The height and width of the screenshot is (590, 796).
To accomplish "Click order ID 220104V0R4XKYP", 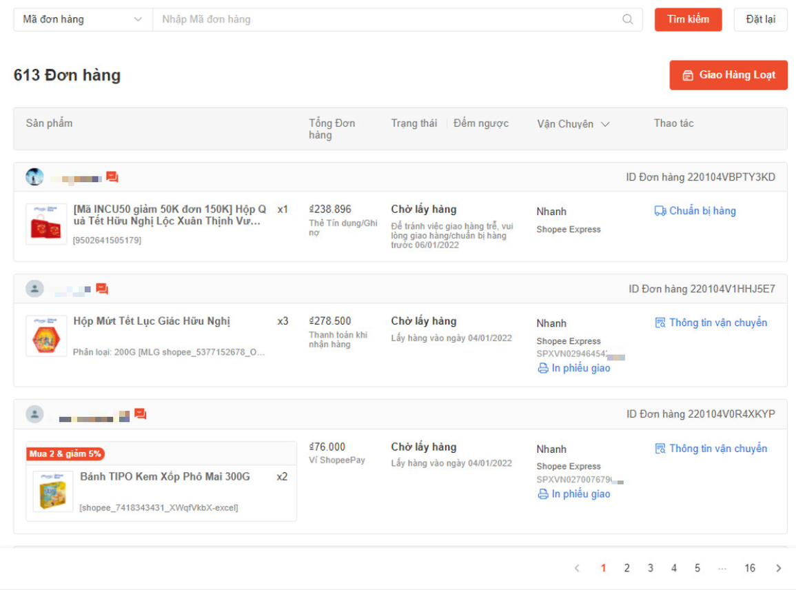I will [x=701, y=414].
